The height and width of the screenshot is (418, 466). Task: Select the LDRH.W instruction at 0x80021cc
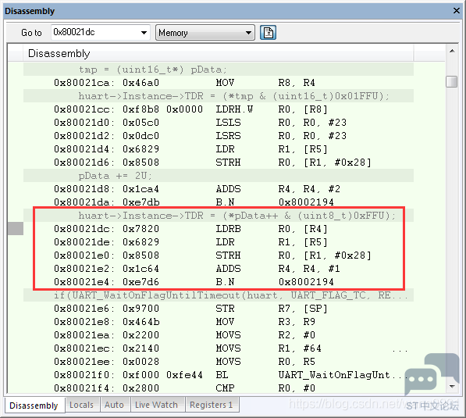tap(219, 109)
